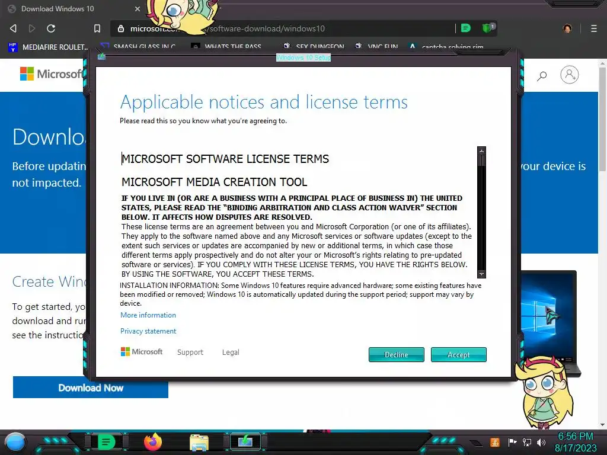Click the Windows 10 Setup title icon

pos(101,57)
